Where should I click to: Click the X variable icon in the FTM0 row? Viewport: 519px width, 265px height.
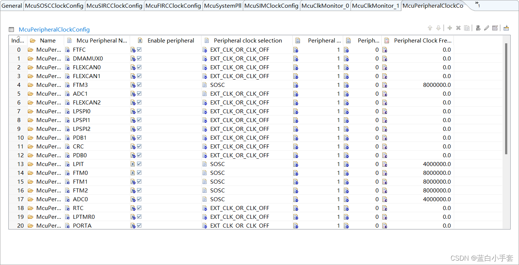tap(133, 173)
